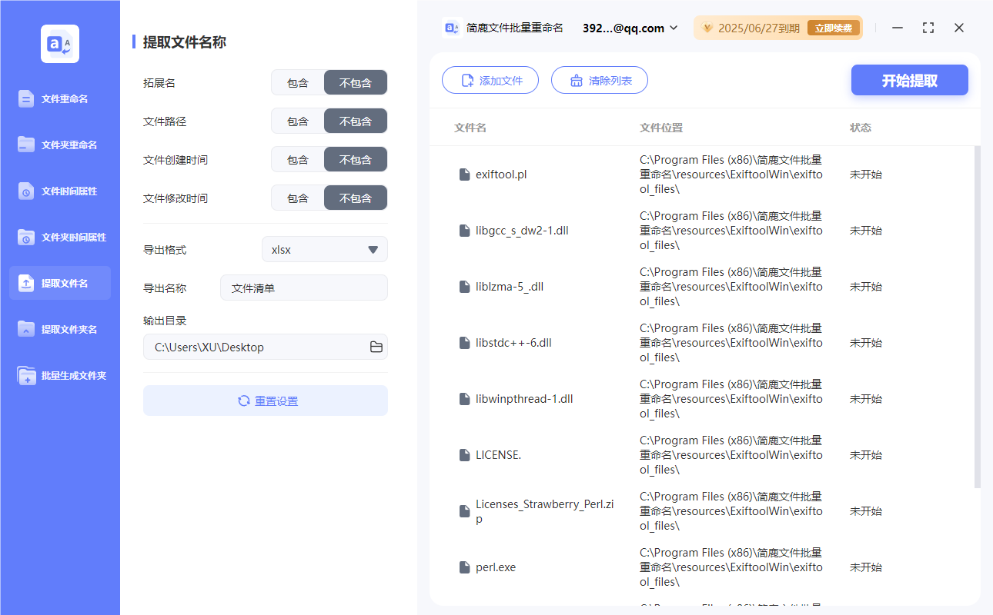Image resolution: width=993 pixels, height=615 pixels.
Task: Select 提取文件夹名 in the sidebar
Action: click(x=59, y=329)
